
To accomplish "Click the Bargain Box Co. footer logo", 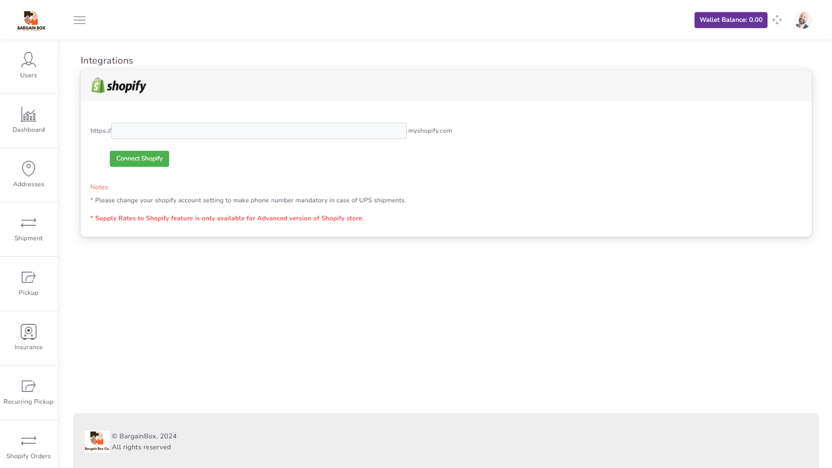I will click(97, 441).
